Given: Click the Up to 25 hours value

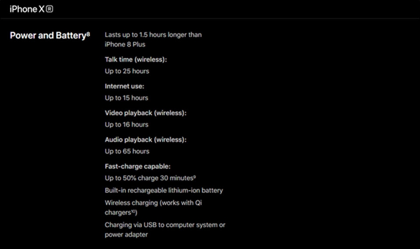Looking at the screenshot, I should coord(127,71).
